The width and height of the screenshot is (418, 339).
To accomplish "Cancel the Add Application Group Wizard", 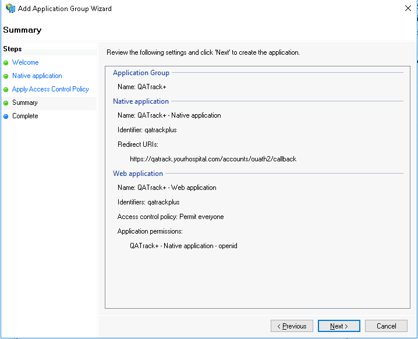I will (x=386, y=326).
